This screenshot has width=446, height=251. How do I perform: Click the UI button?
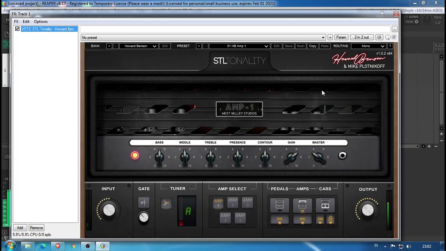379,37
